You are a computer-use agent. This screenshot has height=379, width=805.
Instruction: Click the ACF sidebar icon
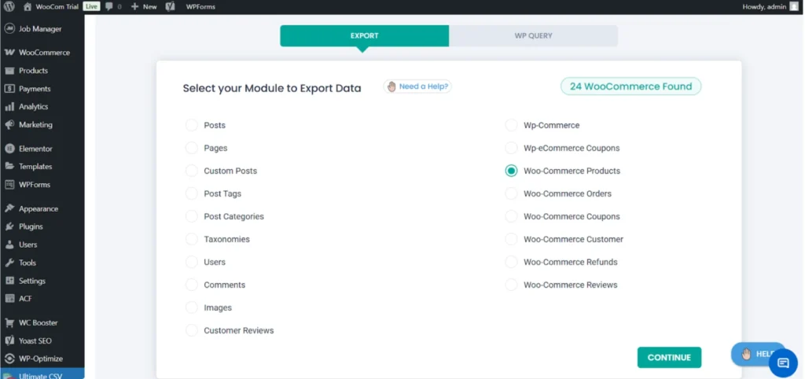tap(9, 298)
